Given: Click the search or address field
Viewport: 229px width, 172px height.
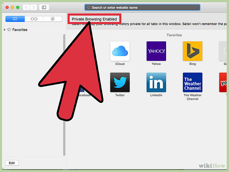Looking at the screenshot, I should coord(142,7).
